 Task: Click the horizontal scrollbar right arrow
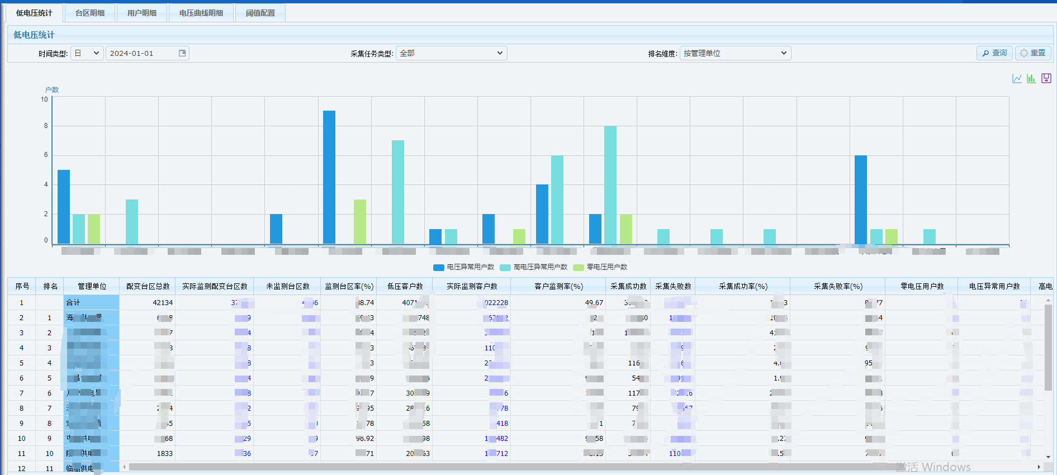click(1039, 467)
